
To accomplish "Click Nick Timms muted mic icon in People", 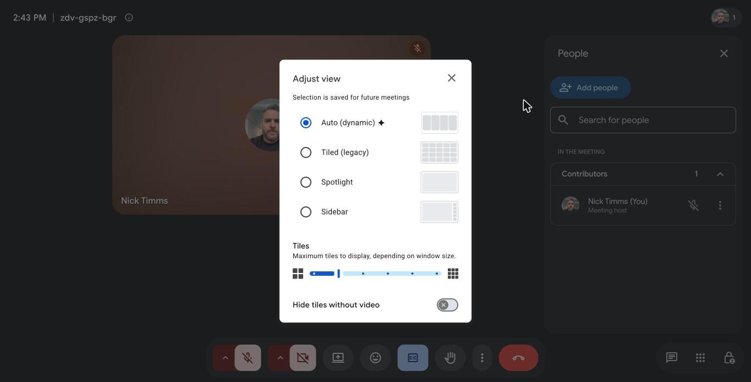I will (x=693, y=205).
